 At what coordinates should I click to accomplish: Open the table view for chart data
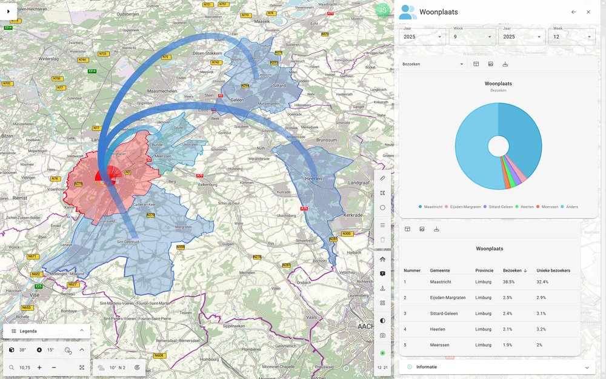click(x=476, y=64)
